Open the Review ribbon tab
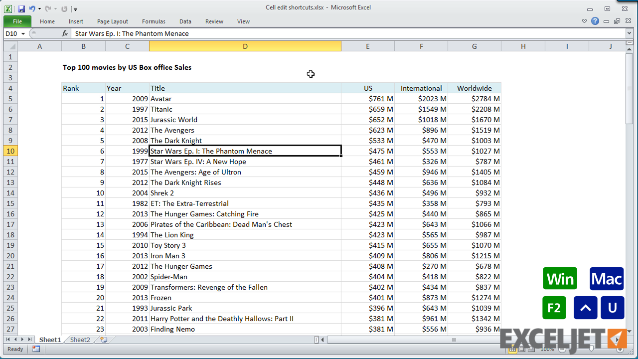The height and width of the screenshot is (359, 638). tap(214, 21)
